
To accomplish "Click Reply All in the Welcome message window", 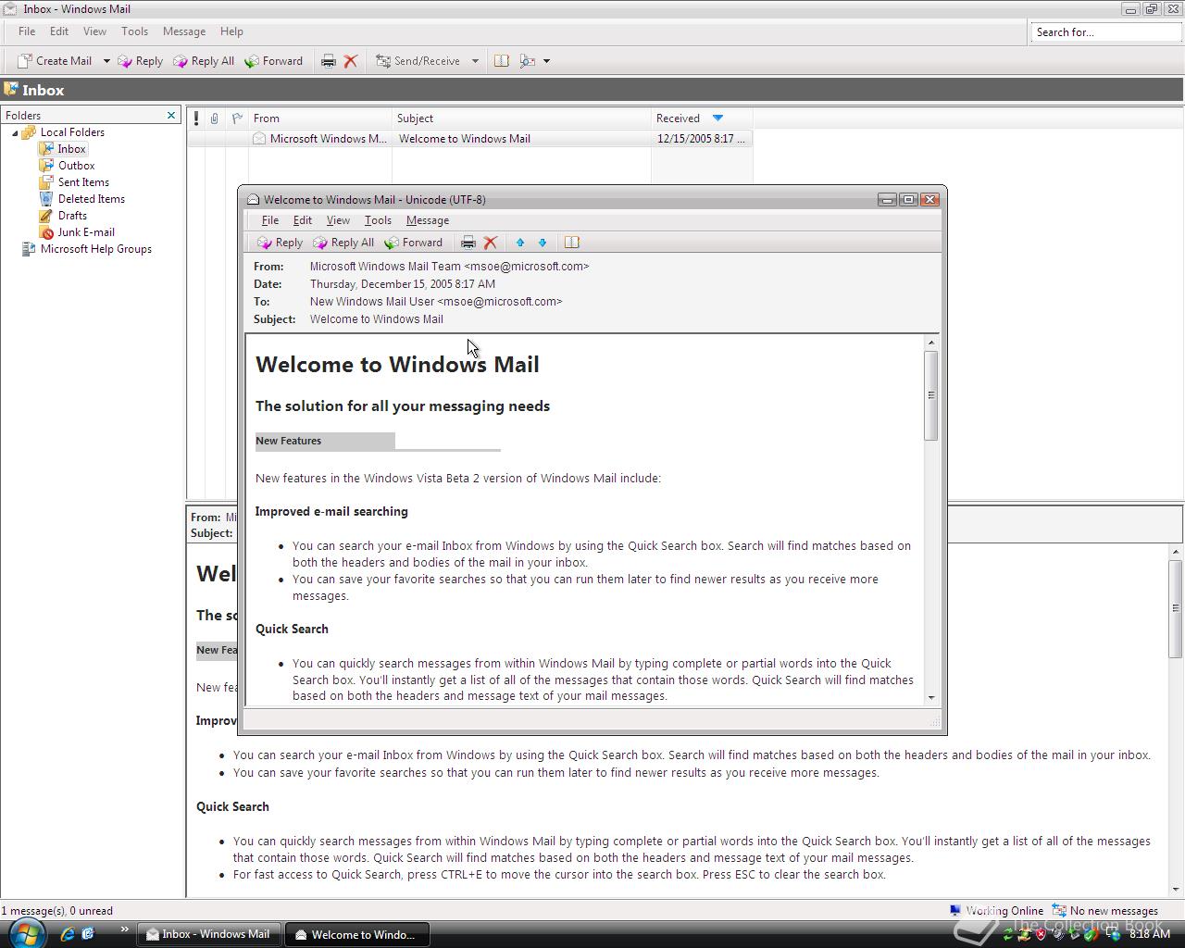I will coord(343,243).
